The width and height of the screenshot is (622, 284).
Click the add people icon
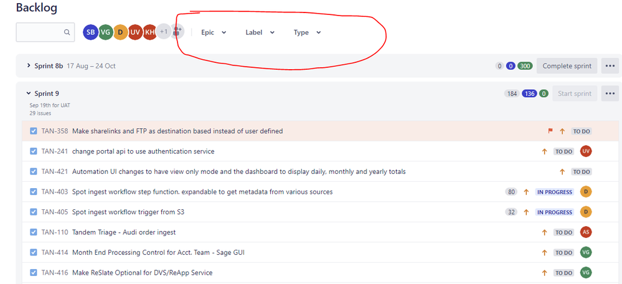click(x=178, y=31)
